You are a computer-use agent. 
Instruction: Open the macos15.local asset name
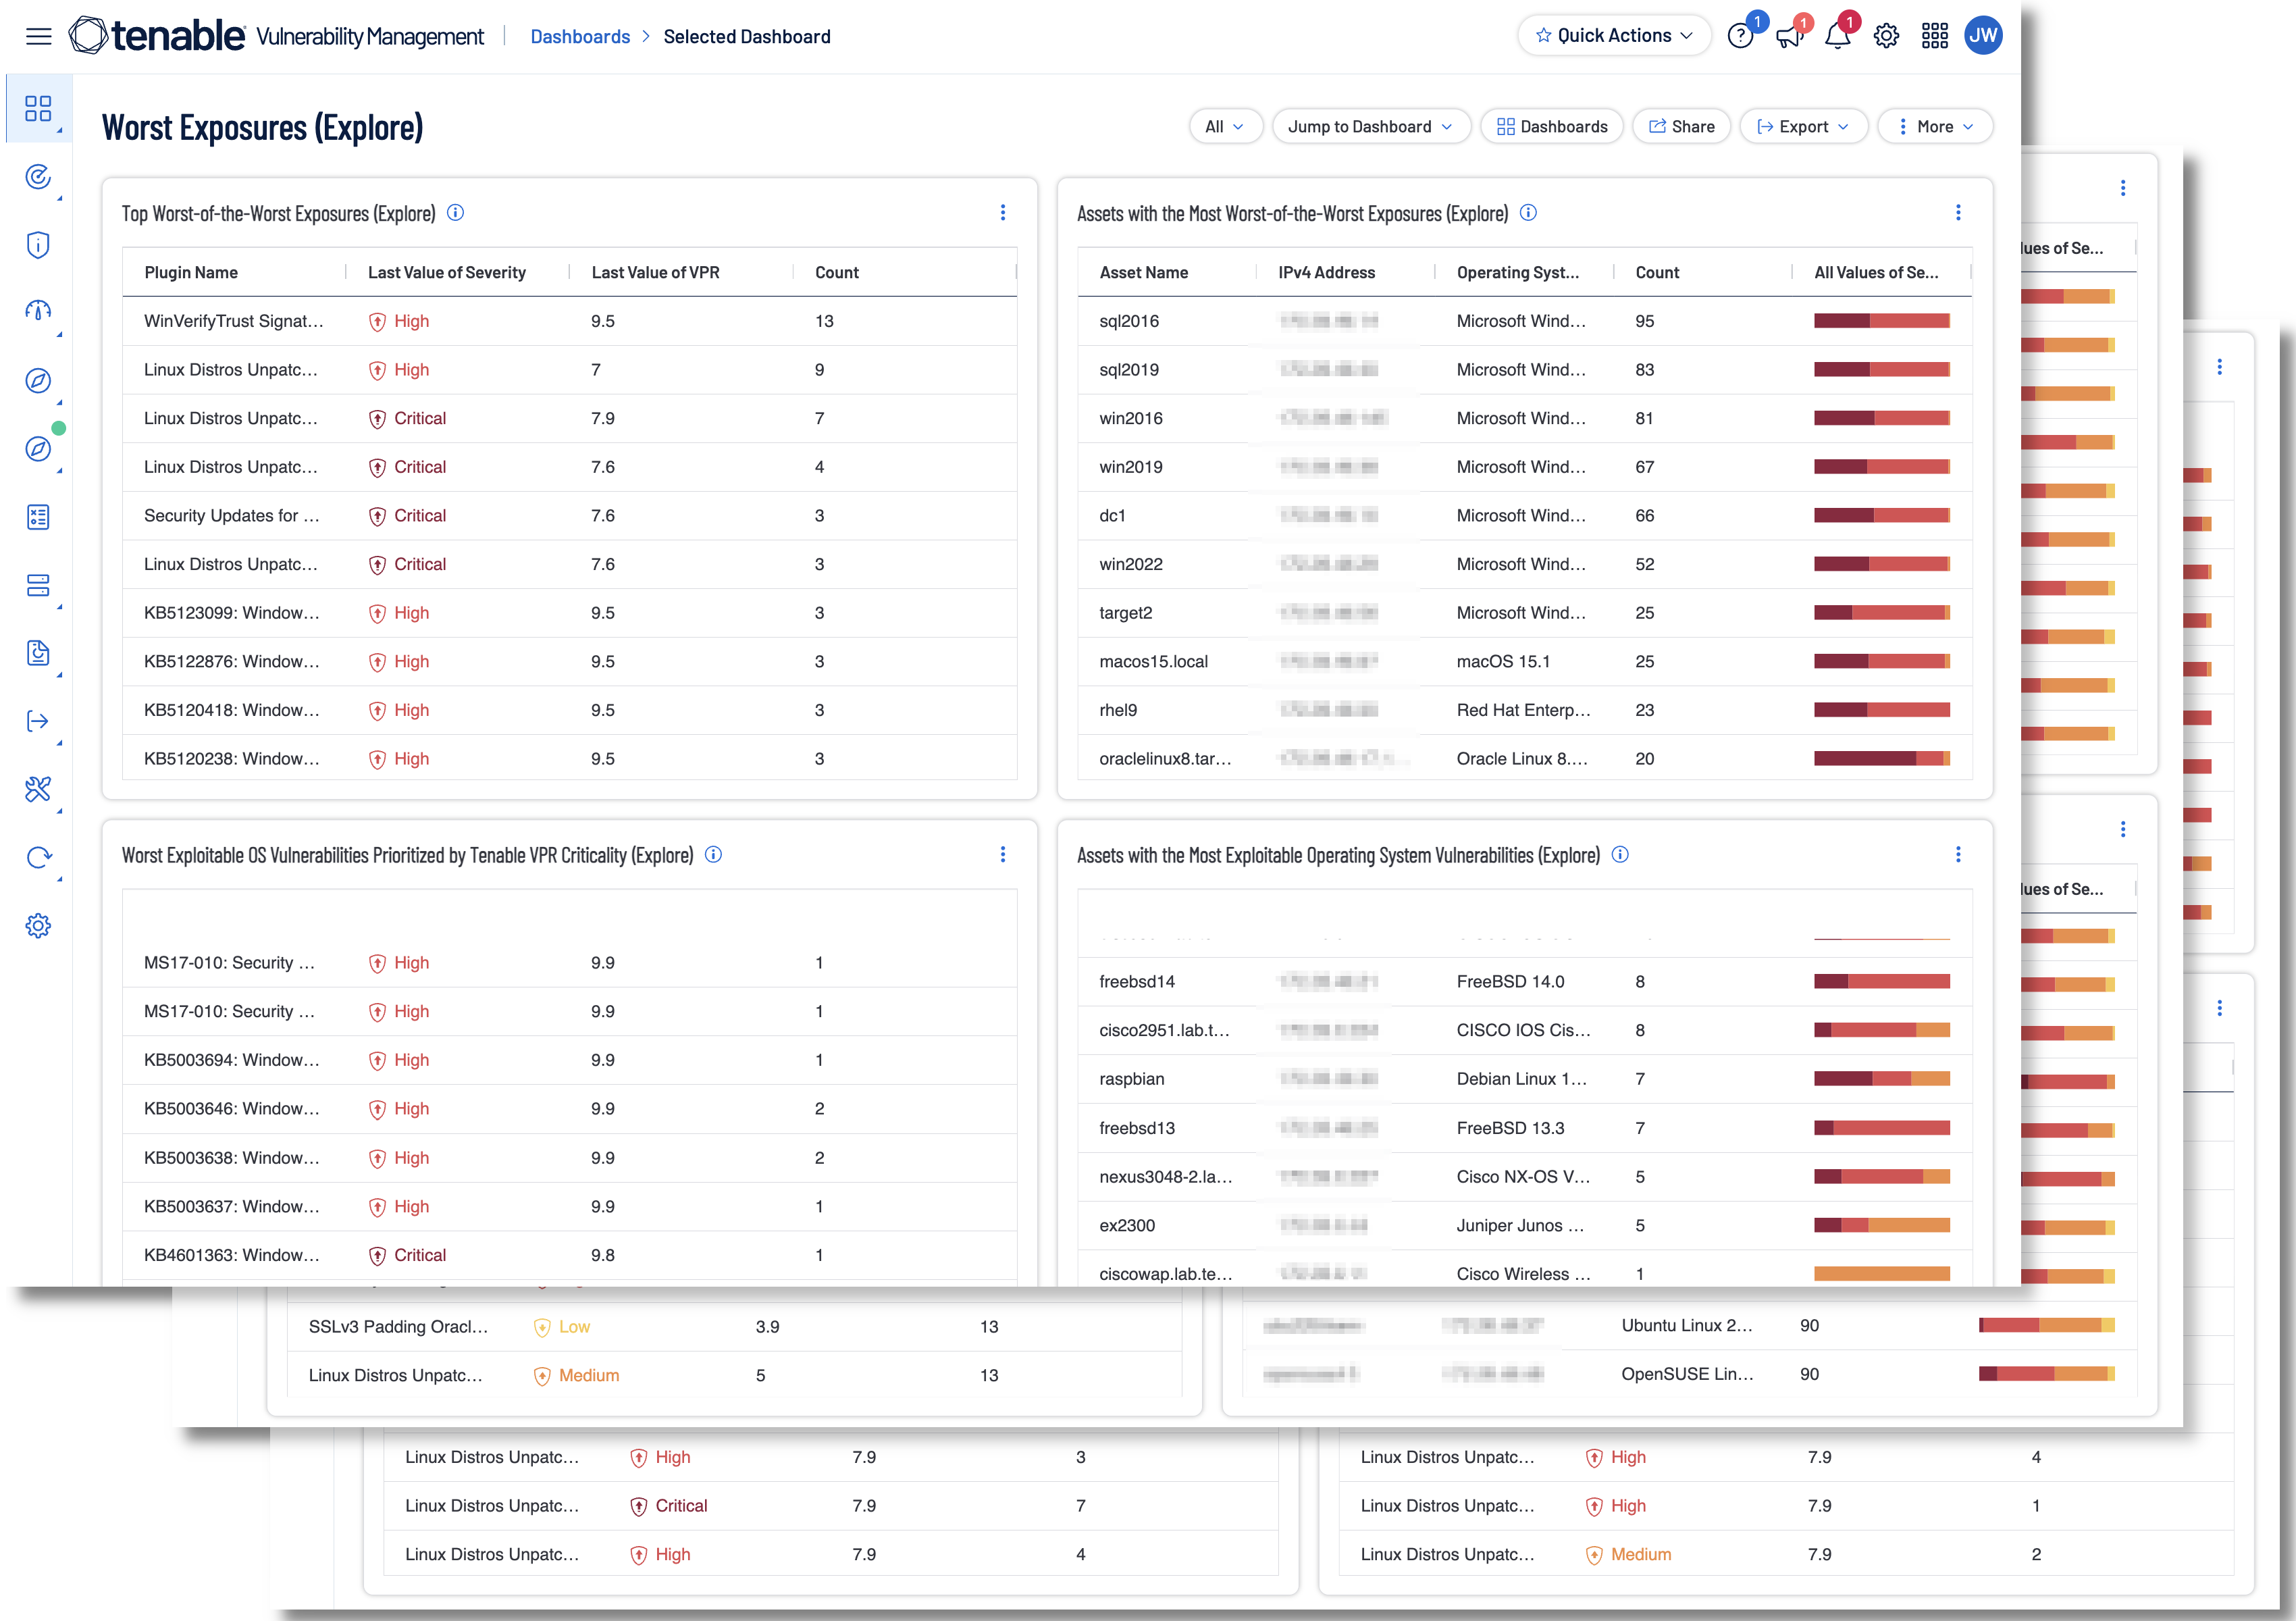point(1153,662)
